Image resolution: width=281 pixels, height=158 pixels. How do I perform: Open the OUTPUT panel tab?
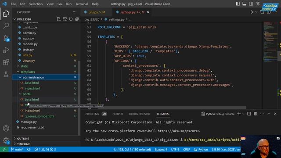118,114
